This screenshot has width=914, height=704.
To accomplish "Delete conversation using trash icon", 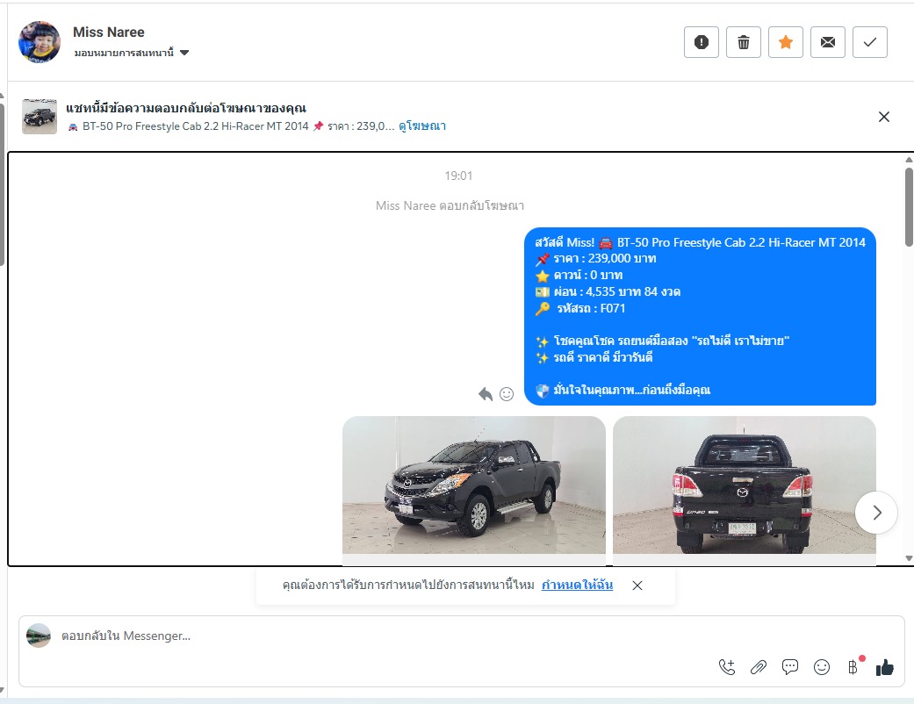I will 743,42.
